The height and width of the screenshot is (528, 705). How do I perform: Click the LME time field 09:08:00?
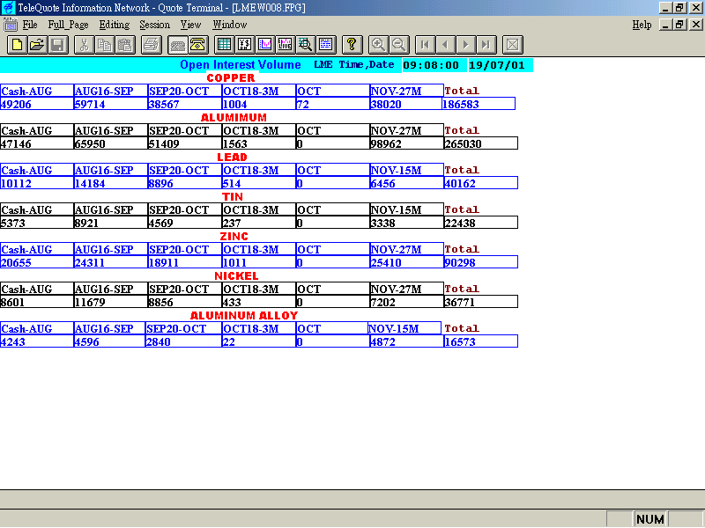tap(432, 65)
